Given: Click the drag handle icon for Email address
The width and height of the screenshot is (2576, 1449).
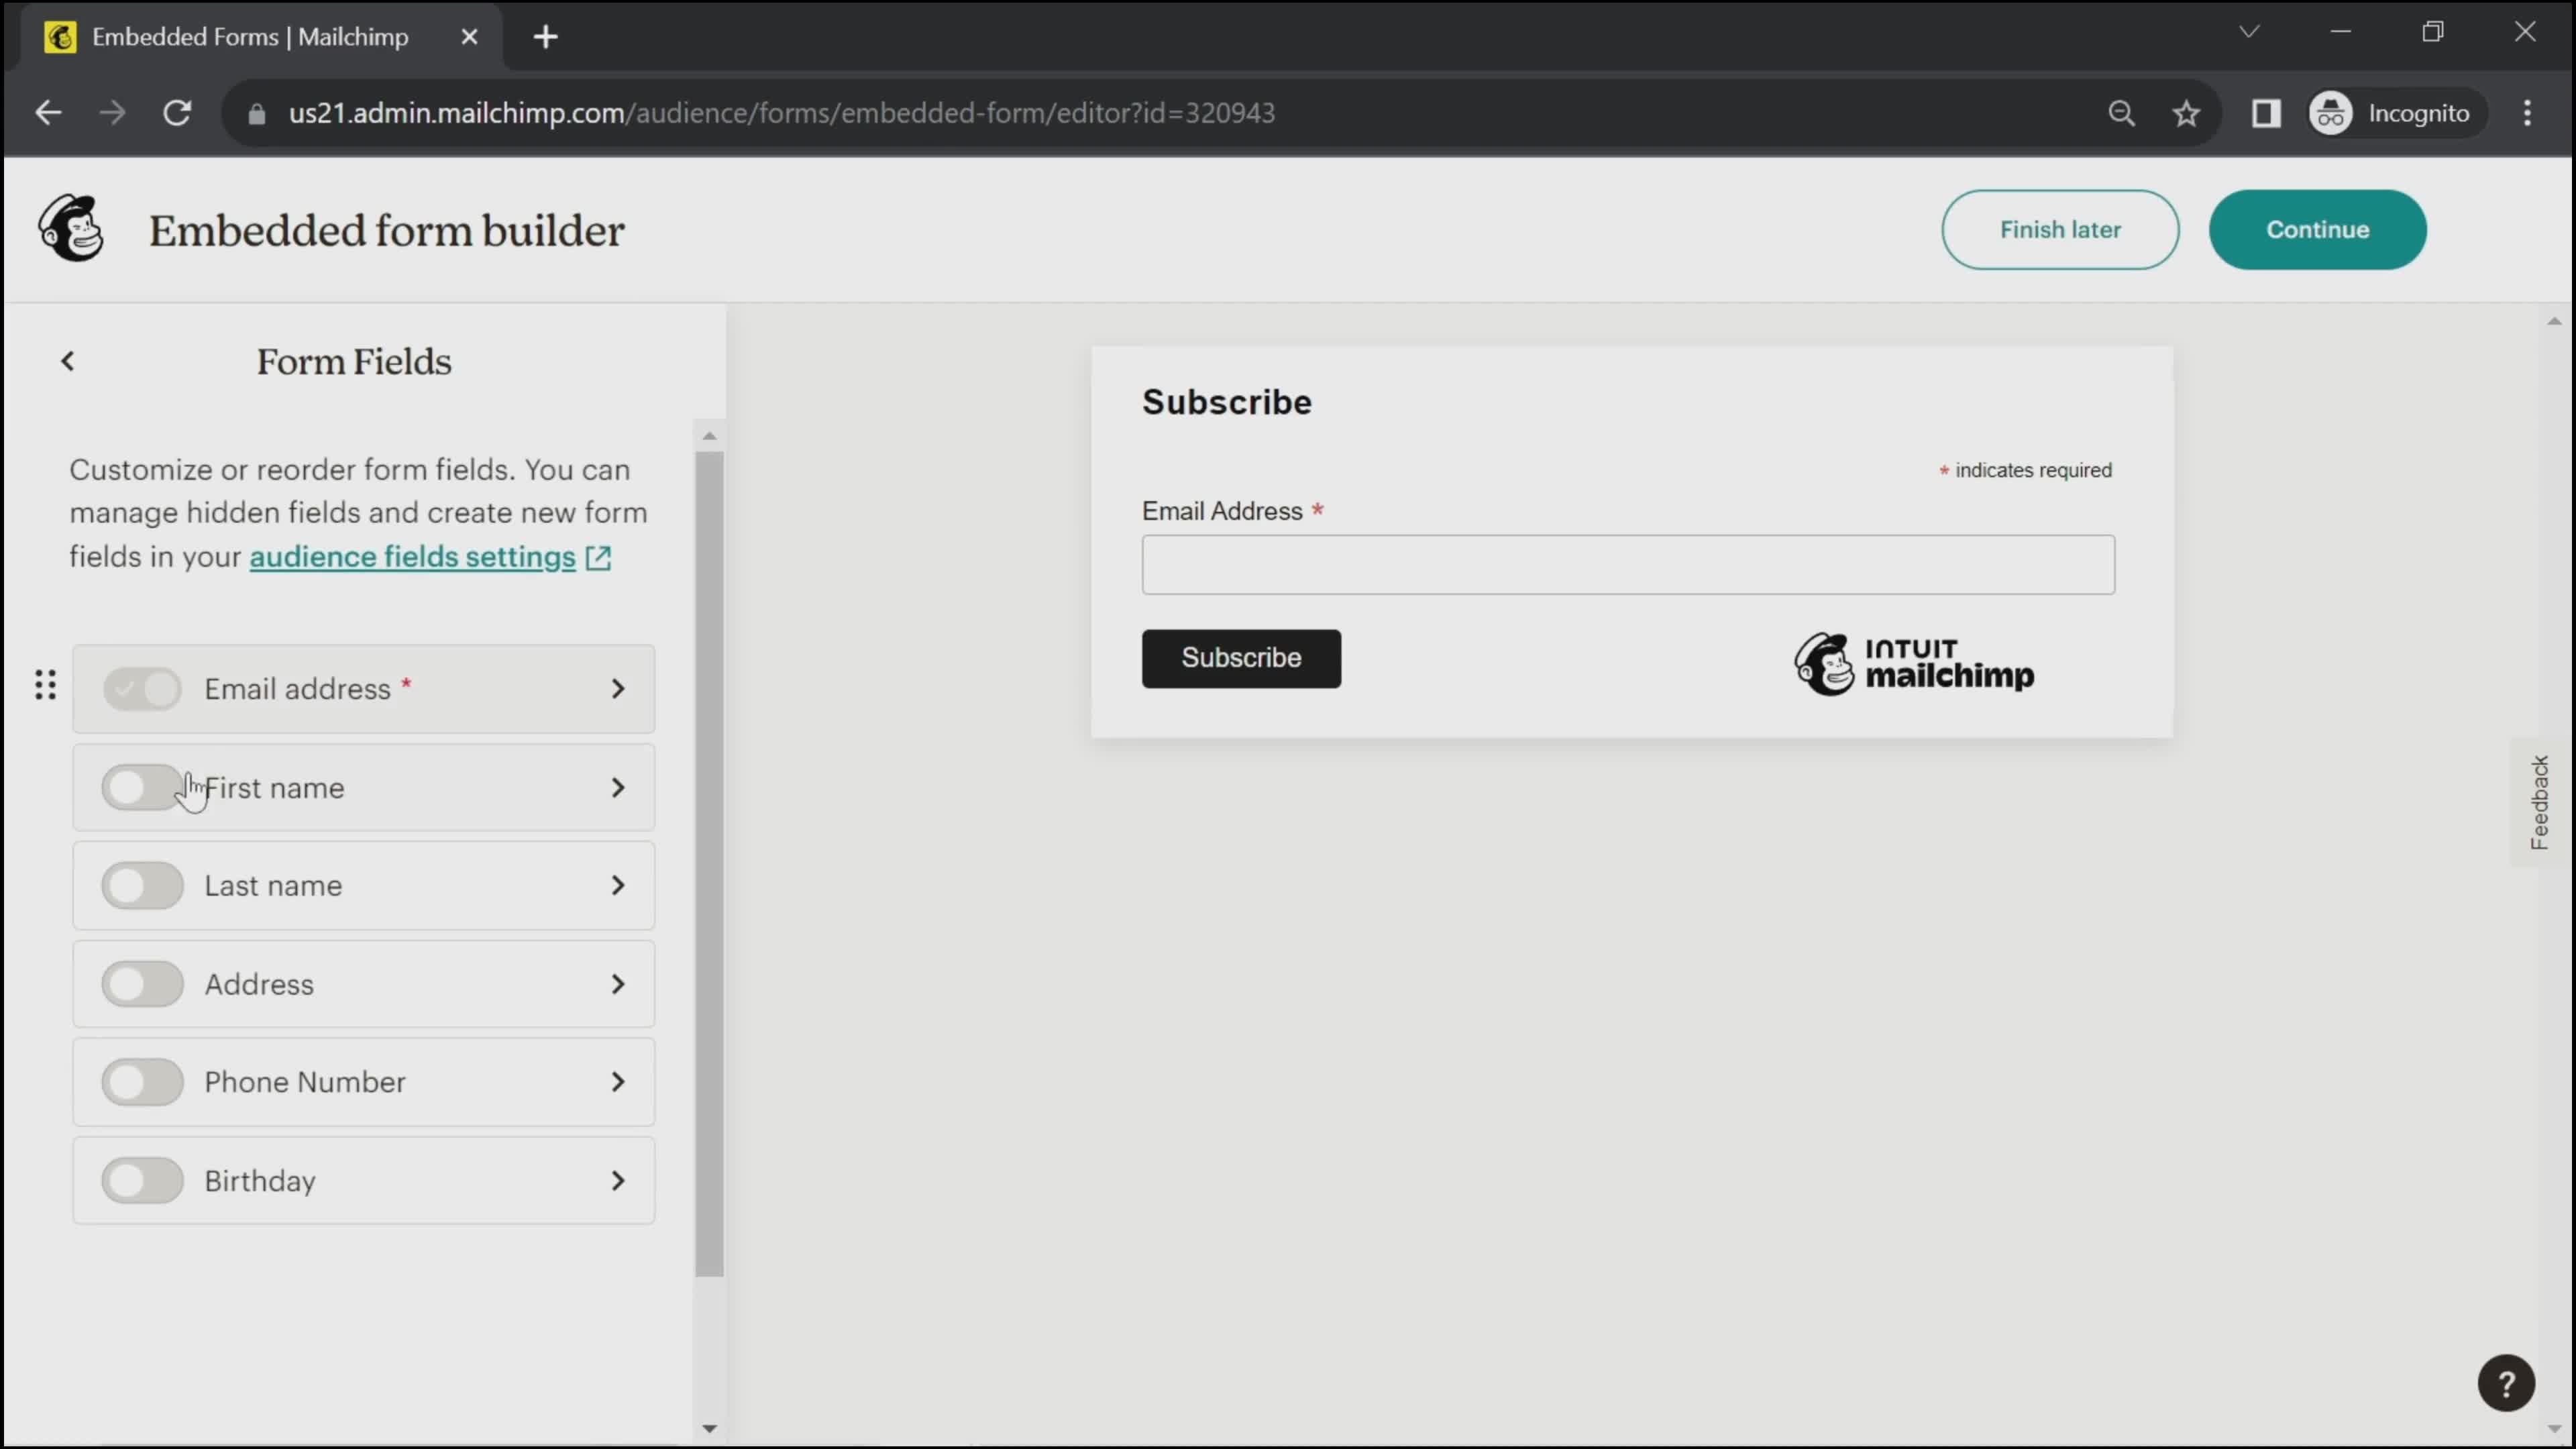Looking at the screenshot, I should (46, 688).
